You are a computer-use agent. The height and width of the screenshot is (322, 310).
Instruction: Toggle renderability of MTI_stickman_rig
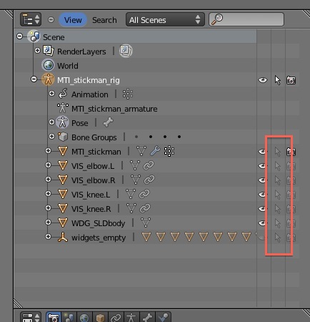coord(291,80)
